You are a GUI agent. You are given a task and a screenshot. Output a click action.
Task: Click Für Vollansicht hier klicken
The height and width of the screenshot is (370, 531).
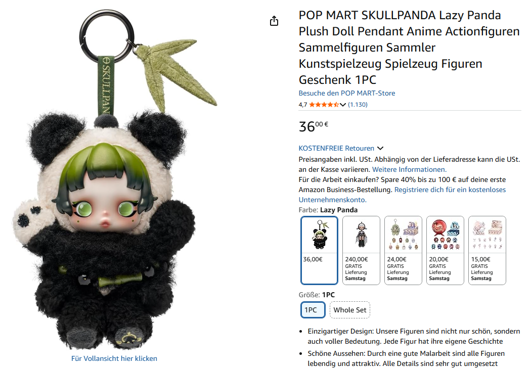(x=114, y=358)
